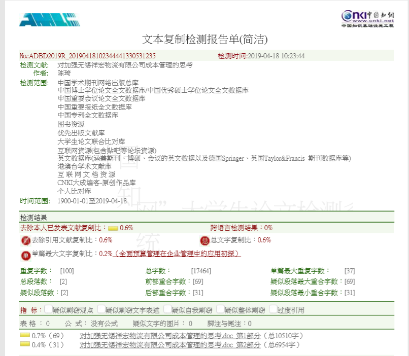The image size is (409, 356).
Task: Click CNKI大成编客-原创作品库 entry
Action: pyautogui.click(x=96, y=183)
